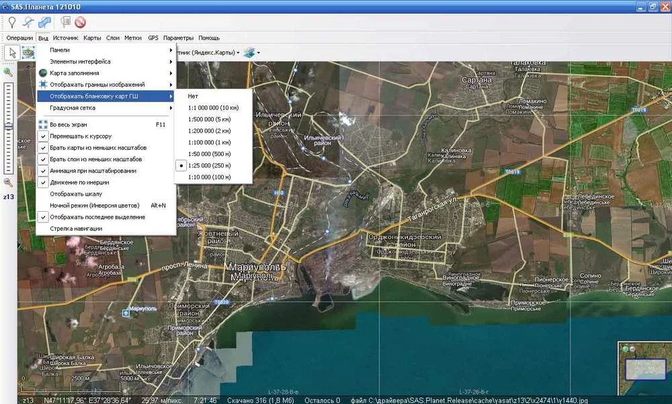Click the red hide-all-marks icon
Viewport: 672px width, 404px height.
pyautogui.click(x=80, y=22)
